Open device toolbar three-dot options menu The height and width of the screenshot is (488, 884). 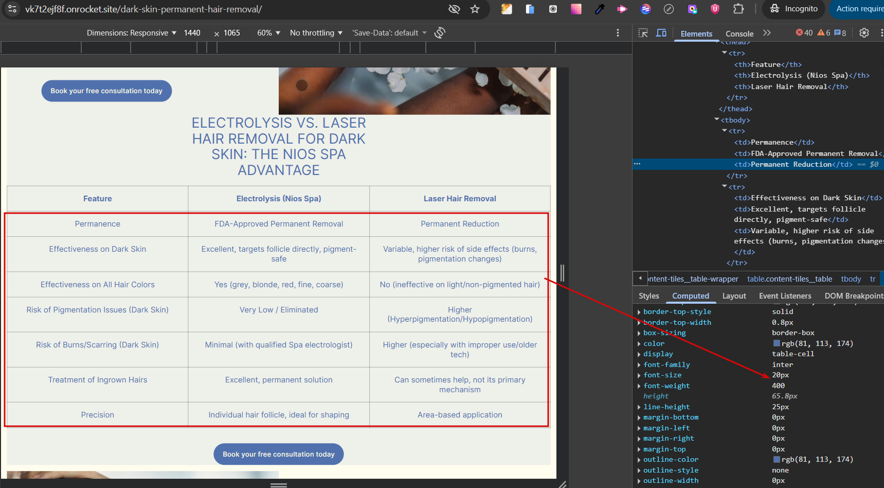click(x=618, y=33)
